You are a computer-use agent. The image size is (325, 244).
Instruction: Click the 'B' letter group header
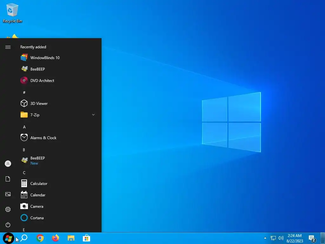click(24, 150)
